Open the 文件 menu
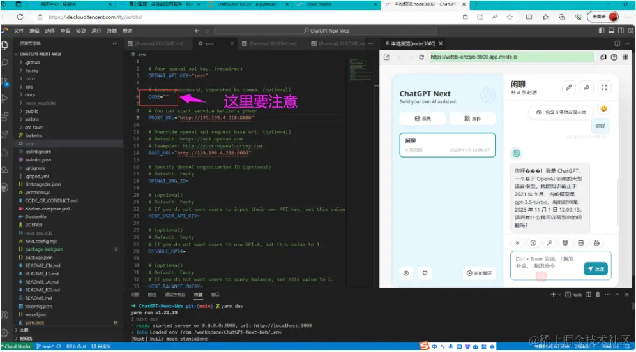Image resolution: width=636 pixels, height=352 pixels. point(19,31)
